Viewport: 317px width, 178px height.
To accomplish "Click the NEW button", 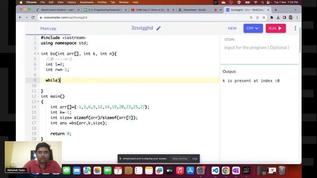I will [232, 28].
